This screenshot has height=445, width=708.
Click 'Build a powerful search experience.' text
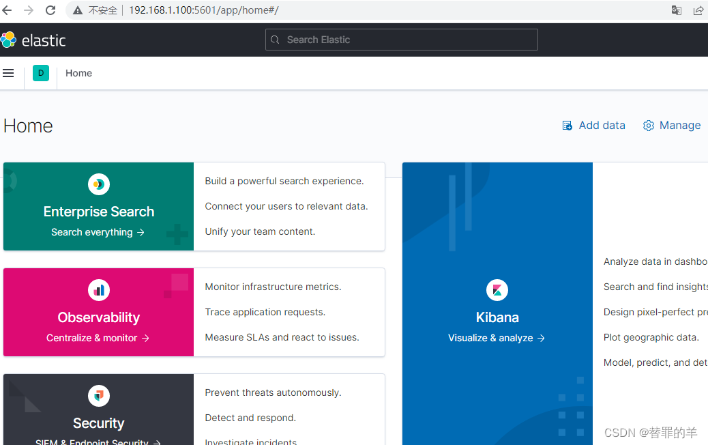coord(284,181)
